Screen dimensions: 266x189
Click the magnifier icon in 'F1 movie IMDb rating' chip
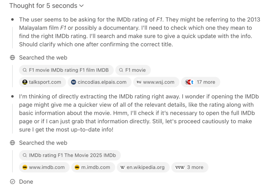25,70
